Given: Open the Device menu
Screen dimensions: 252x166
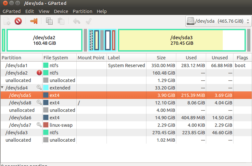Looking at the screenshot, I should (61, 11).
